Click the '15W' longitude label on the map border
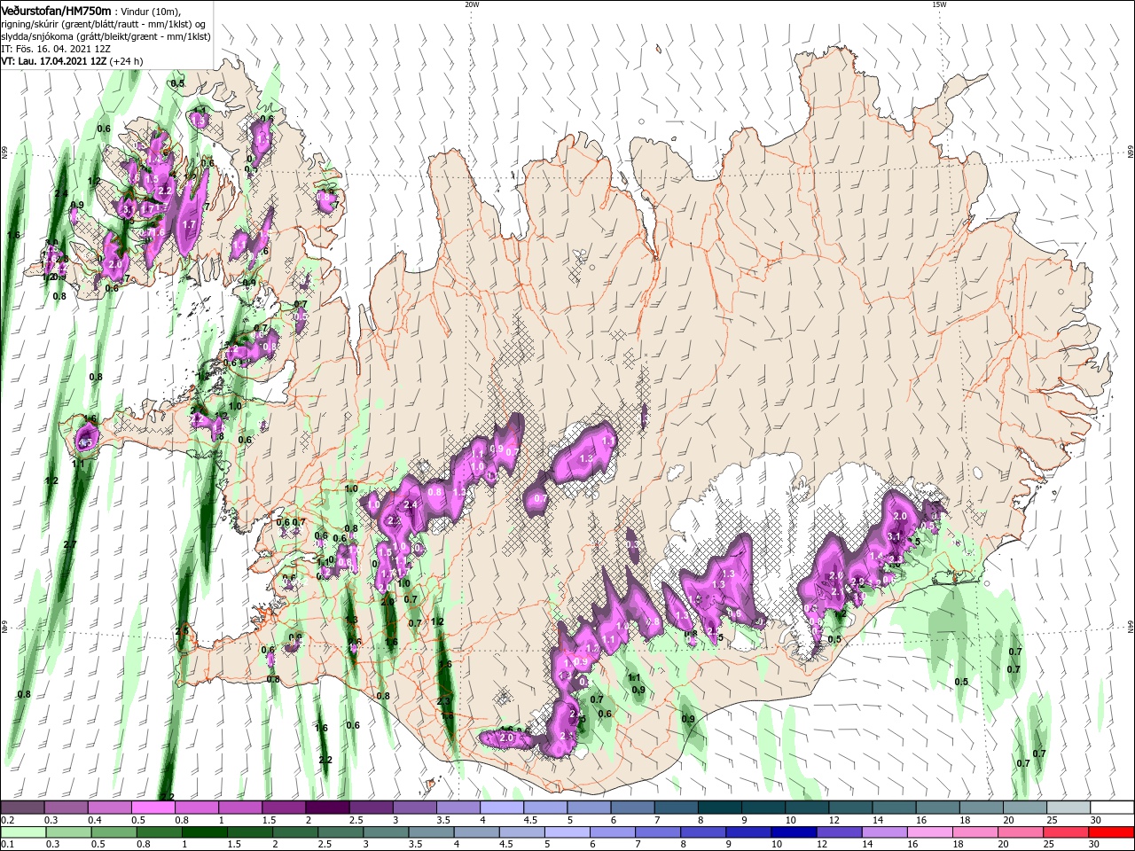 point(939,4)
